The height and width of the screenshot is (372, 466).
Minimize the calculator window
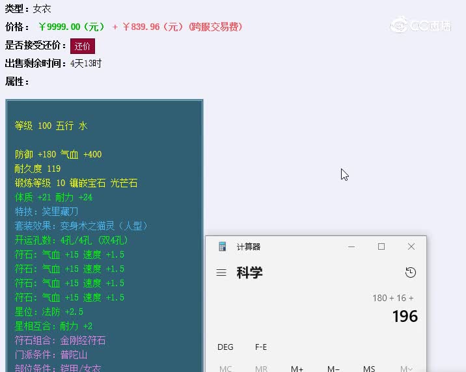351,246
